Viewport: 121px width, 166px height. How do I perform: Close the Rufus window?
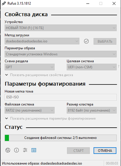point(114,4)
